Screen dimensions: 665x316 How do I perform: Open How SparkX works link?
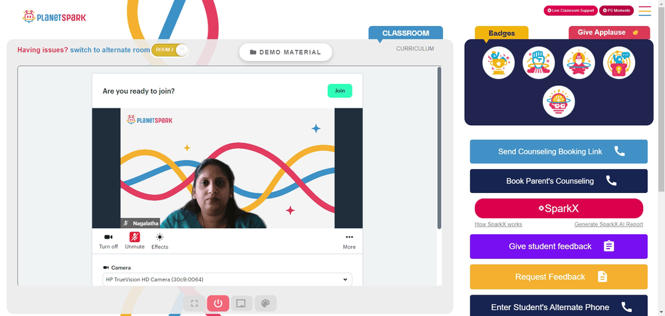point(498,224)
